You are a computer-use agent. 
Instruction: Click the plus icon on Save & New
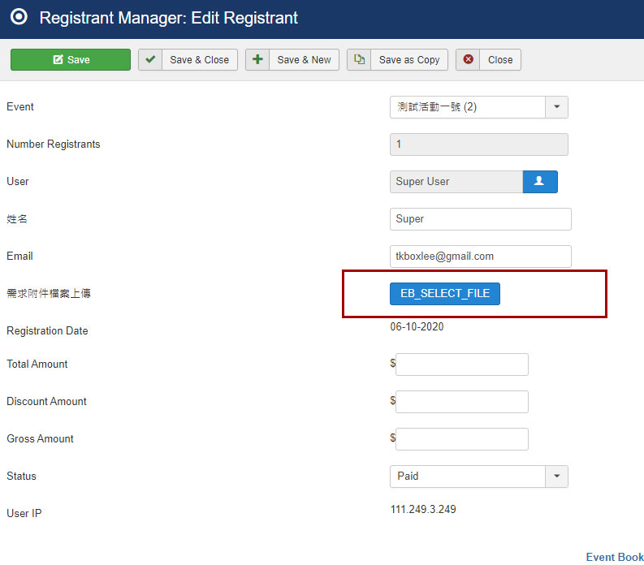point(257,60)
